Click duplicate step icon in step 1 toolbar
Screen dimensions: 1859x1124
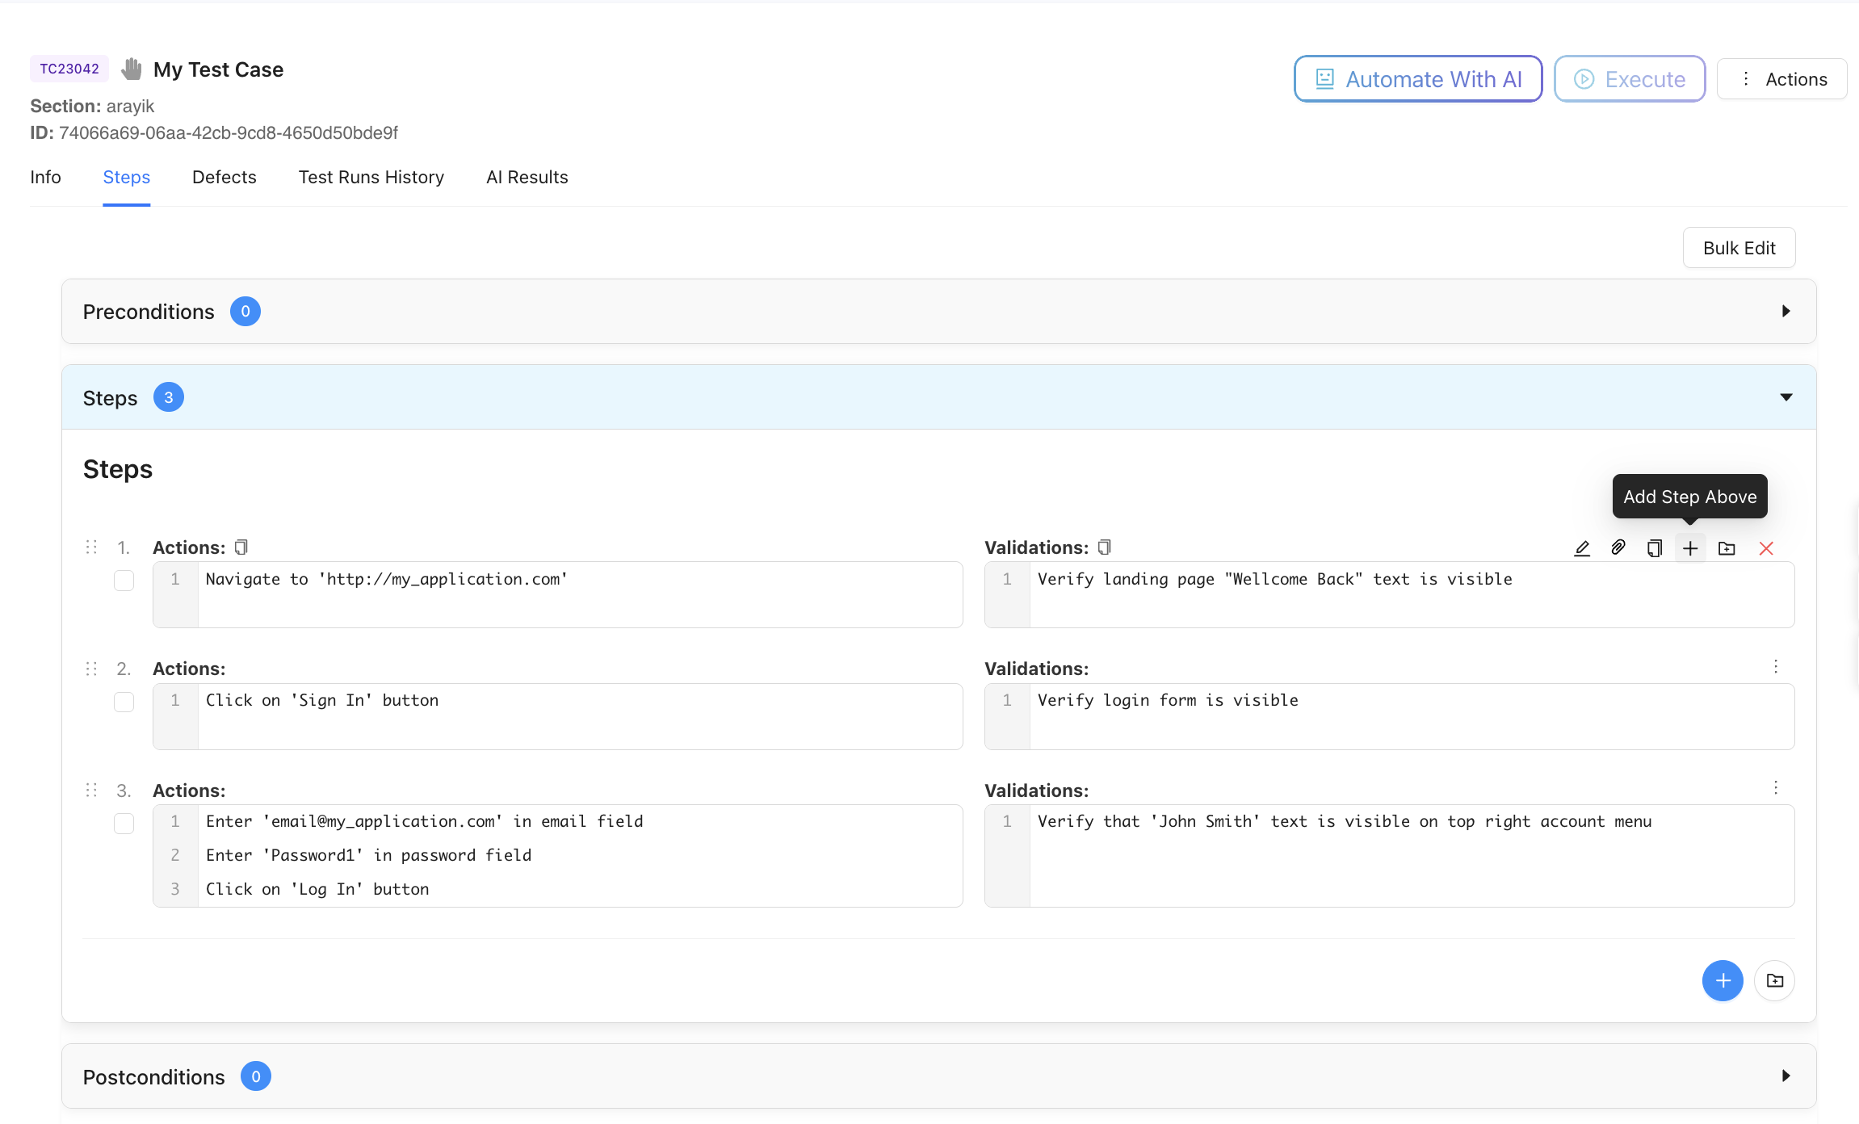[1654, 549]
